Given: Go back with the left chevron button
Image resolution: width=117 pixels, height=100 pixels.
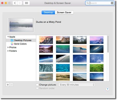Looking at the screenshot, I should (15, 3).
